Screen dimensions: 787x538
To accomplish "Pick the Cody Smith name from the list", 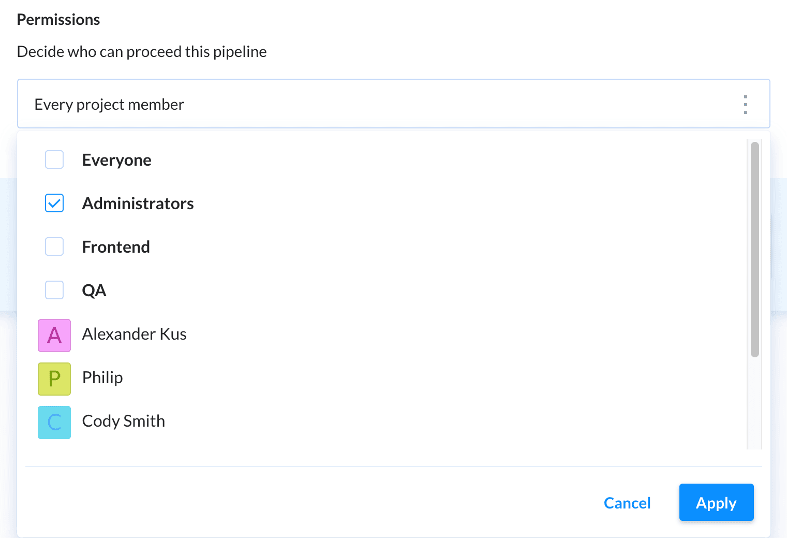I will pos(124,421).
